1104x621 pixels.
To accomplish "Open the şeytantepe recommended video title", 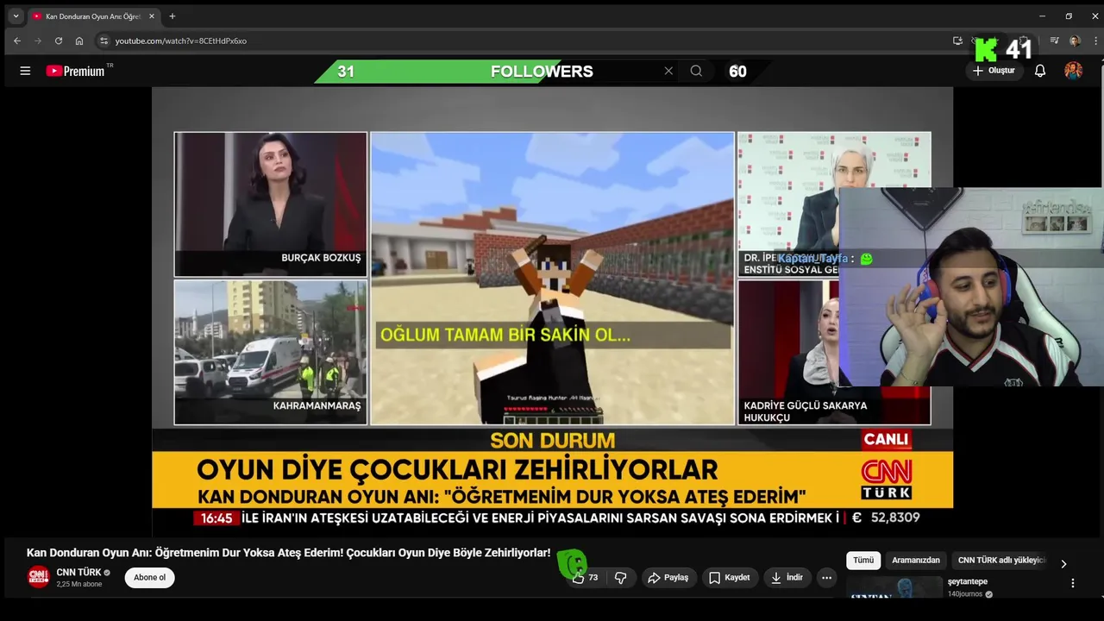I will point(968,582).
